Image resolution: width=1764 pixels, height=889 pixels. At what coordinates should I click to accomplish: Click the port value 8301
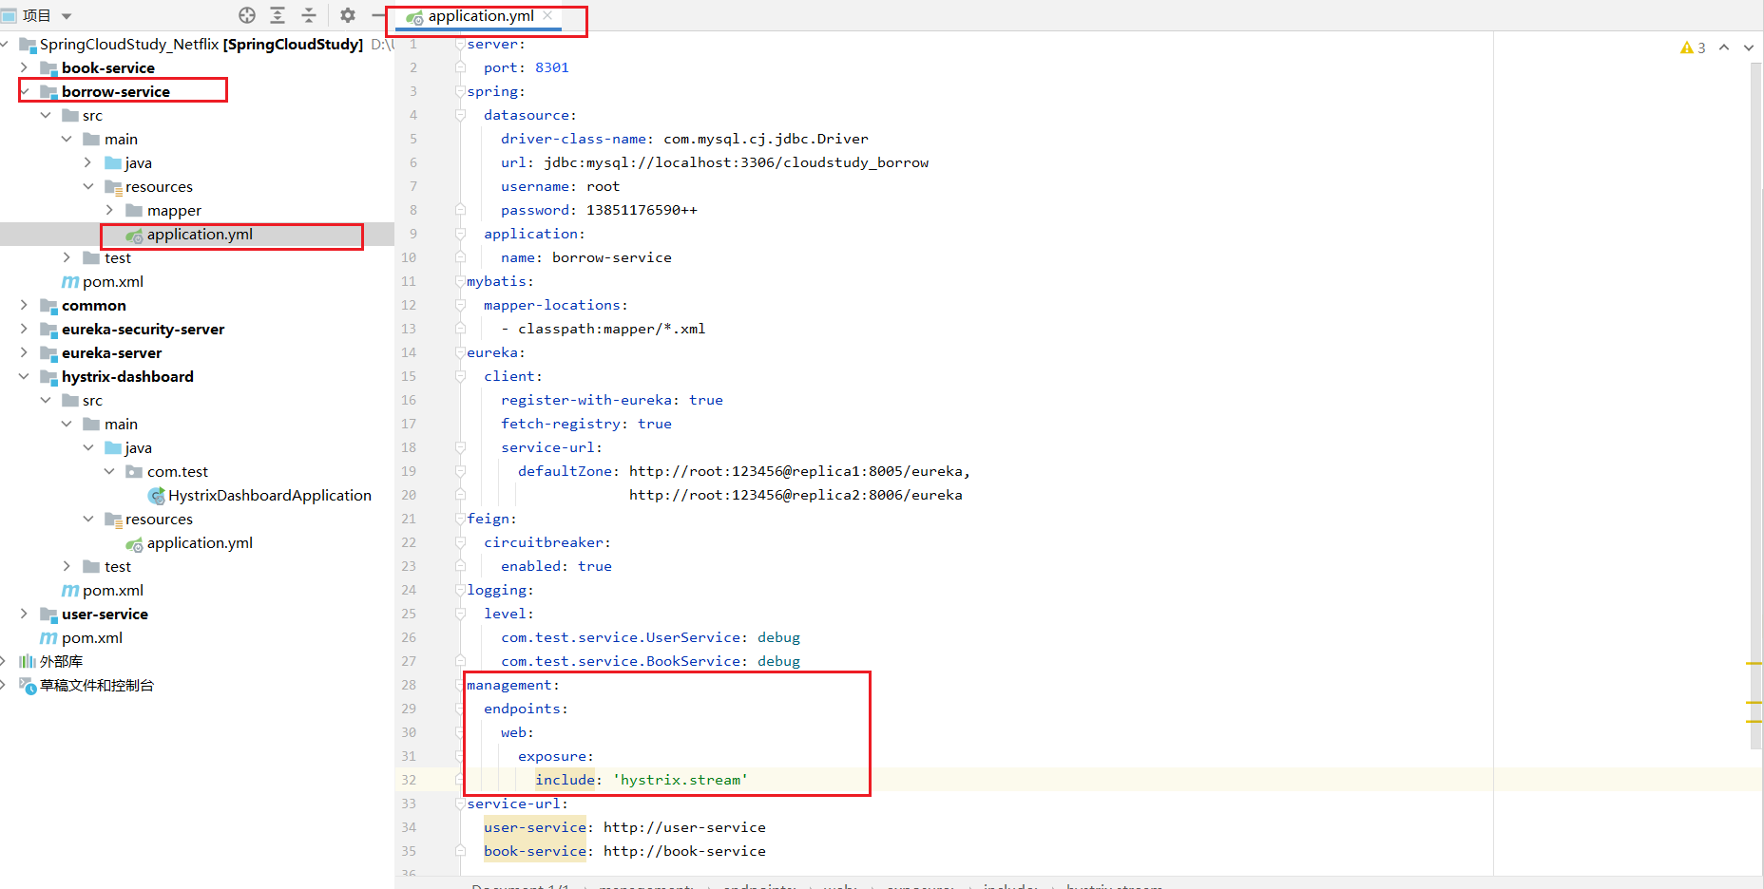pyautogui.click(x=551, y=67)
